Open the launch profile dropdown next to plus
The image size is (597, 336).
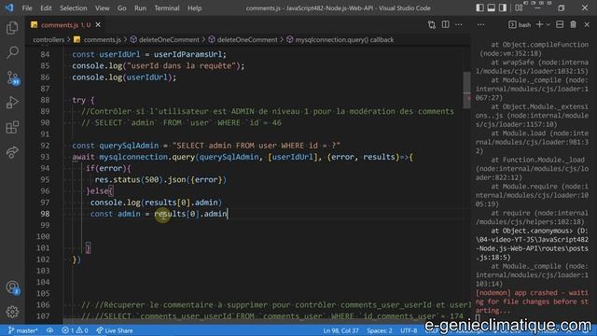548,25
